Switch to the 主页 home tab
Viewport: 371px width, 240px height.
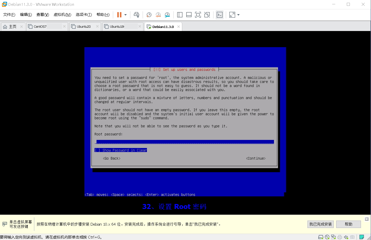coord(13,26)
